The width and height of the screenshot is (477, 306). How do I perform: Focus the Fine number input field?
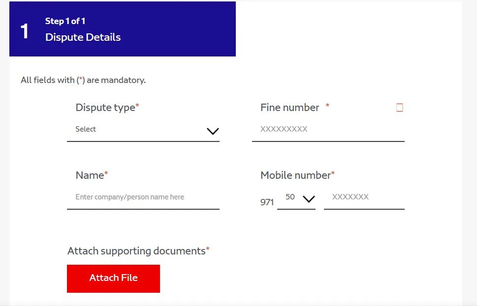tap(327, 130)
